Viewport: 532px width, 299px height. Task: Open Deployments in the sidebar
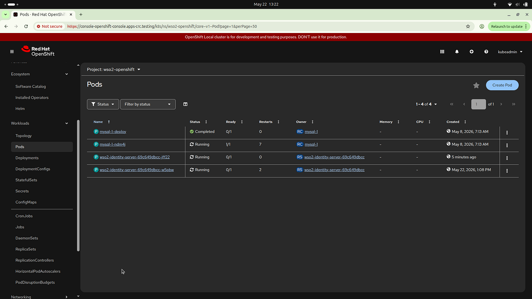point(27,158)
